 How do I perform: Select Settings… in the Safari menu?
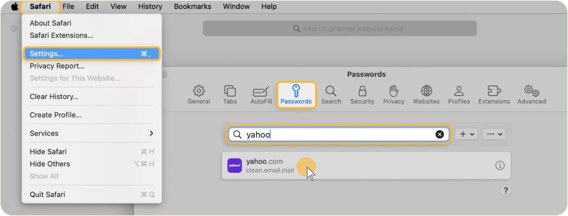click(92, 54)
